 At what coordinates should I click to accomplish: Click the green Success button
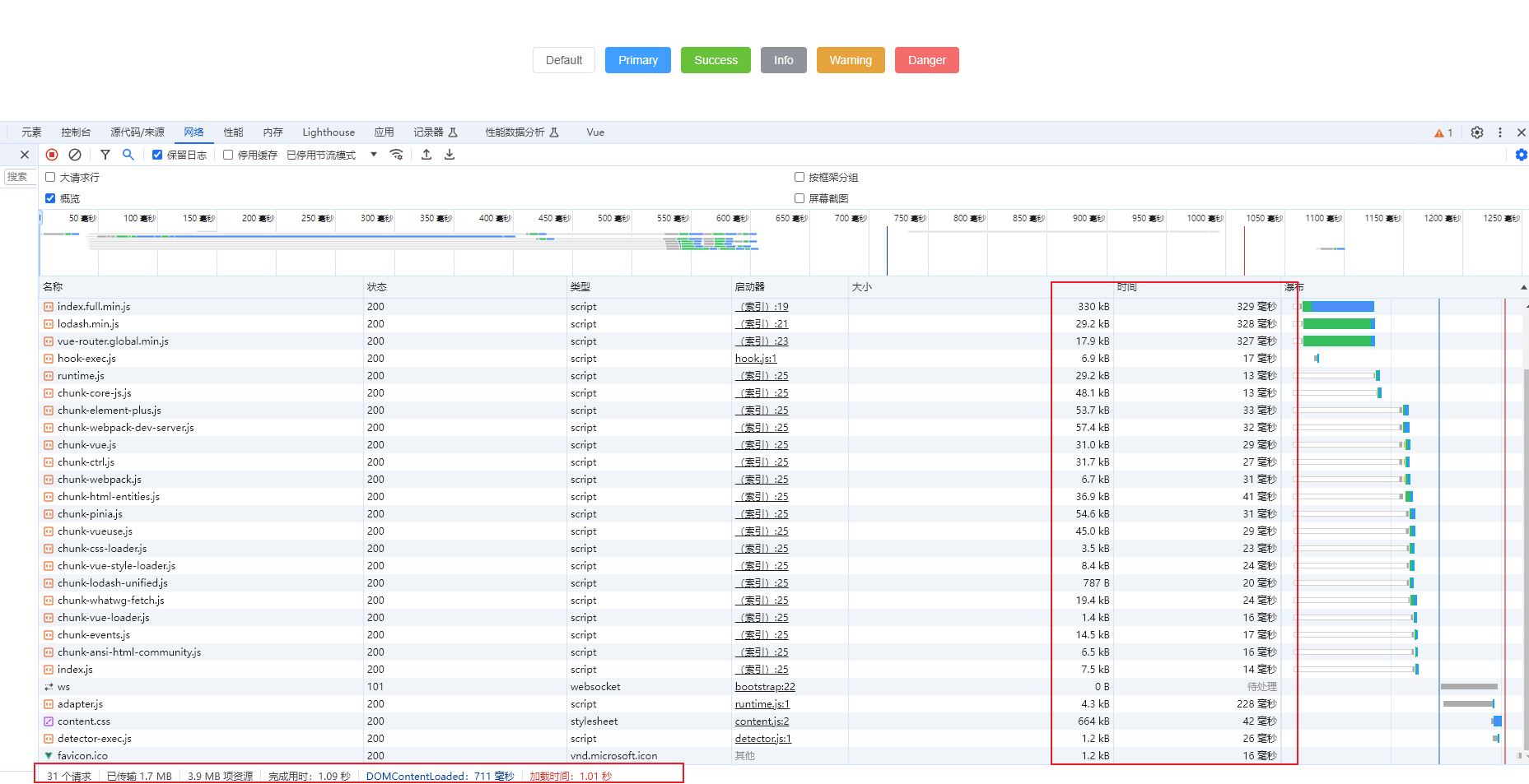tap(716, 60)
